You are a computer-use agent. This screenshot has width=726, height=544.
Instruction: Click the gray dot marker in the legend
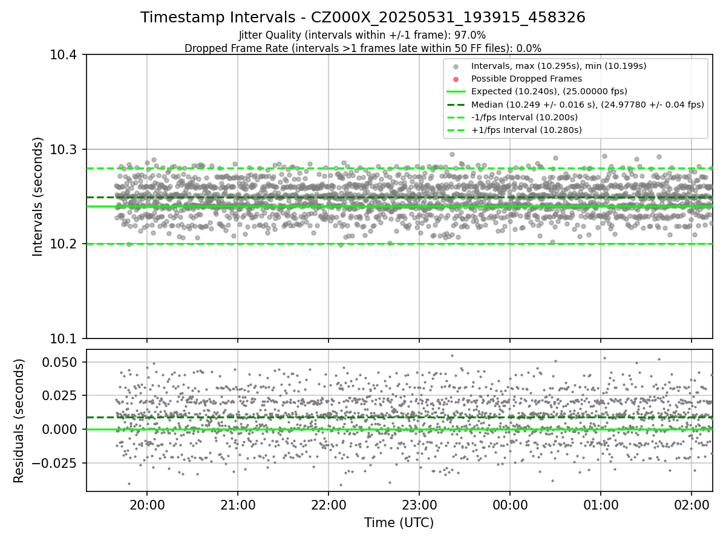tap(456, 66)
